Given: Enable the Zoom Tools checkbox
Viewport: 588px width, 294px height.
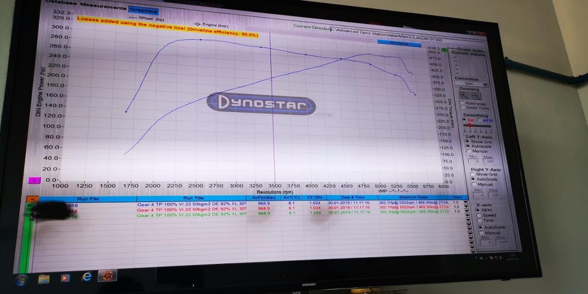Looking at the screenshot, I should point(463,108).
